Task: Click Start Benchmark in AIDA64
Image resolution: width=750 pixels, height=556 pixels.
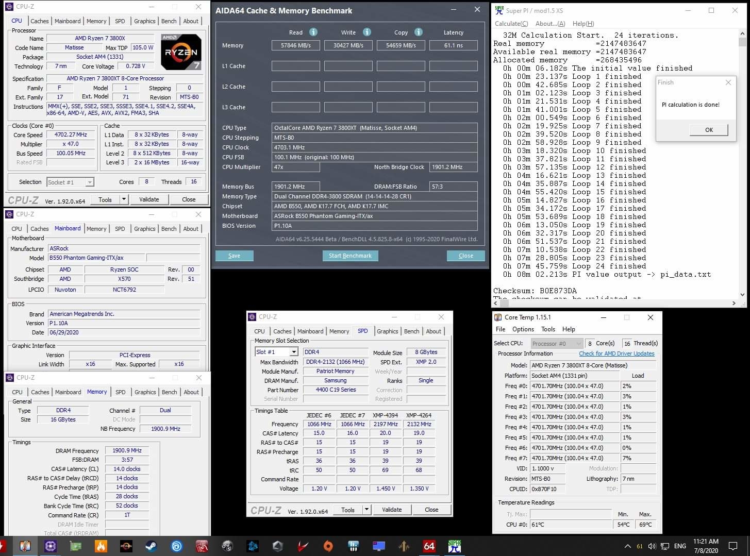Action: click(x=350, y=256)
